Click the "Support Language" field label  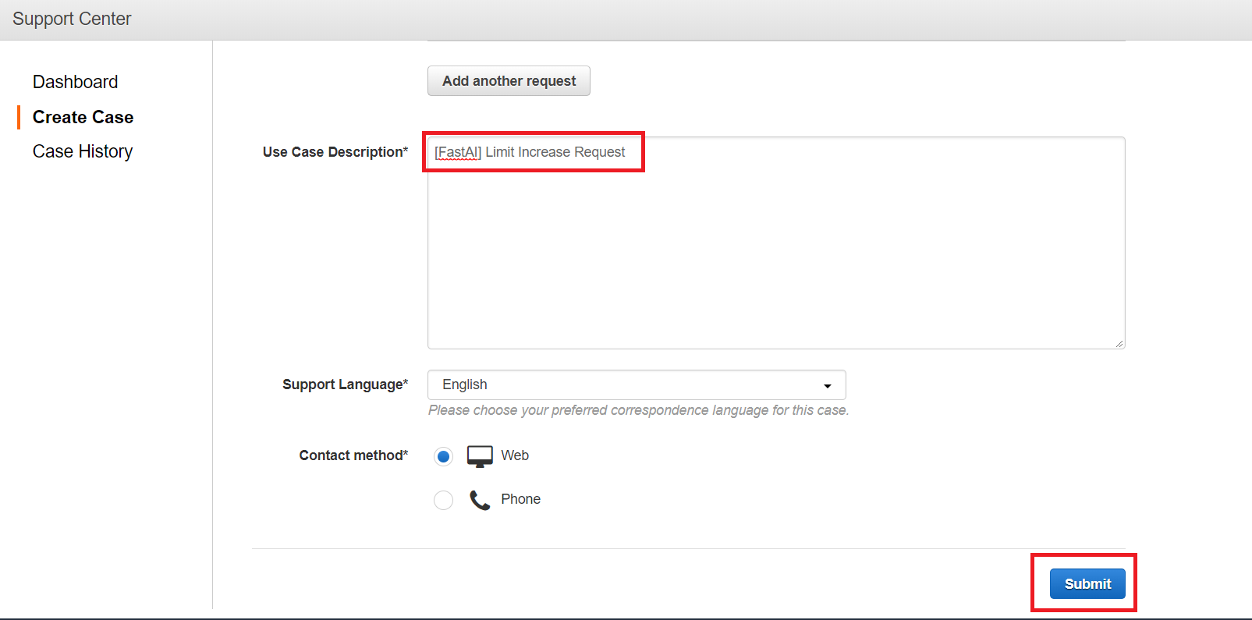pos(345,384)
